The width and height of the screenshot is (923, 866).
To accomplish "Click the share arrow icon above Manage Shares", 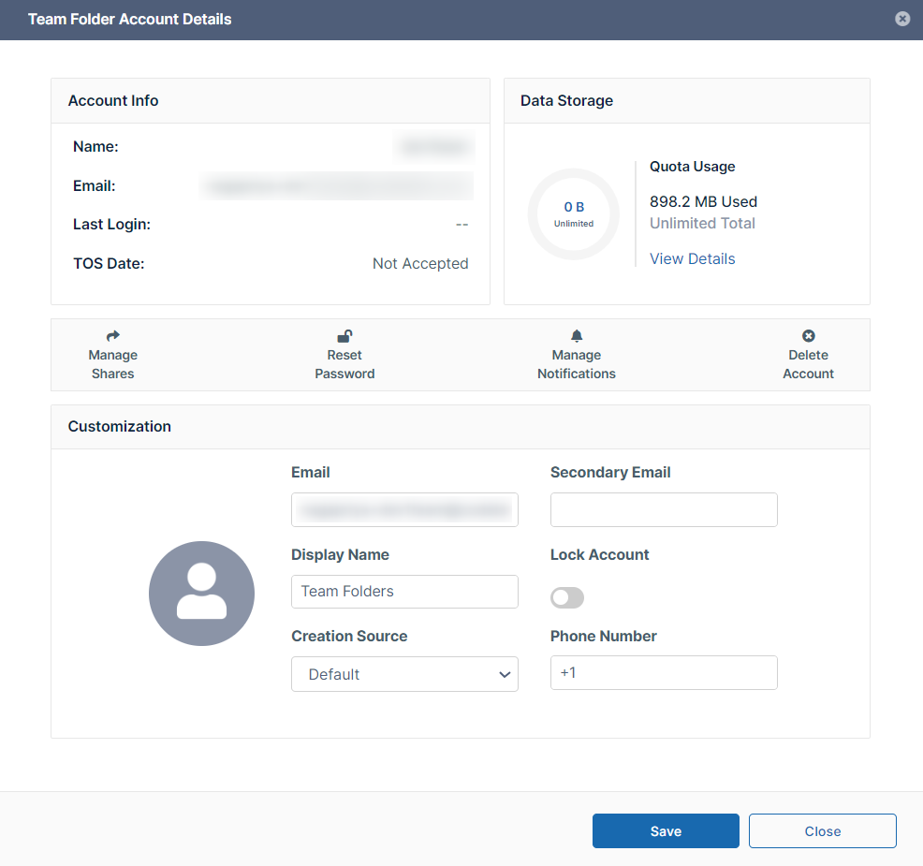I will pyautogui.click(x=113, y=336).
